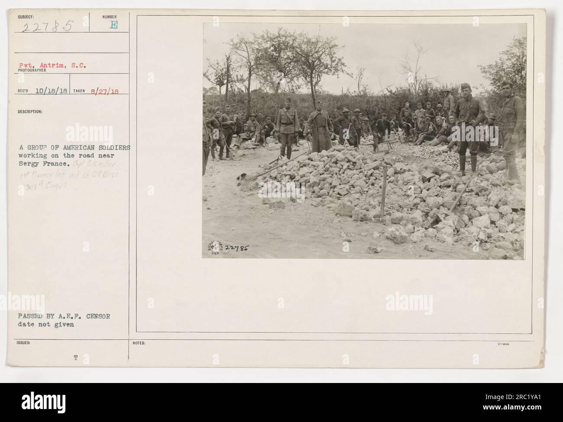Click the photographer name "Pvt. Antrim, S.C."

click(53, 66)
